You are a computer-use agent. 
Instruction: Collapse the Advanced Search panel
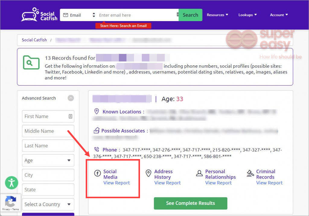(71, 98)
